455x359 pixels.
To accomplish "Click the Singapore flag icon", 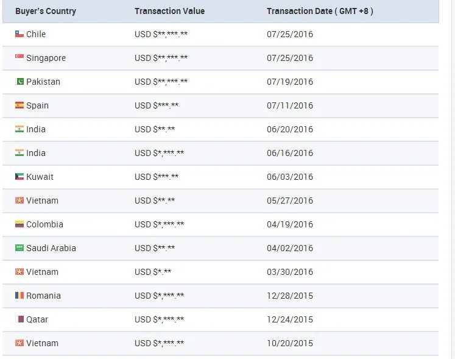I will pos(19,58).
